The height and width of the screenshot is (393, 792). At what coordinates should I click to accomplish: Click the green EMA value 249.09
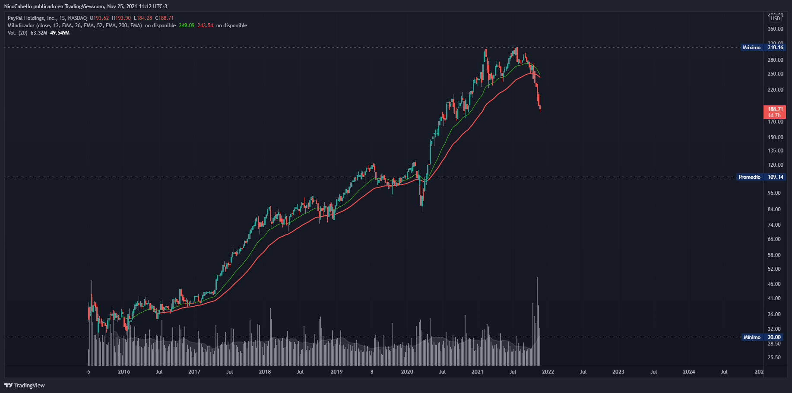pos(187,25)
